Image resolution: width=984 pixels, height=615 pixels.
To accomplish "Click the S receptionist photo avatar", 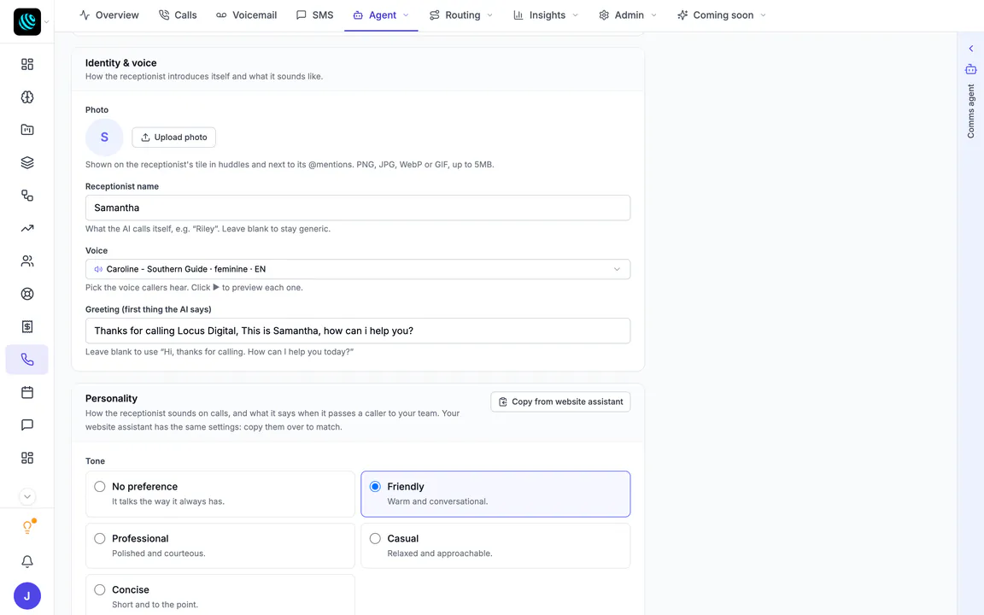I will click(104, 137).
